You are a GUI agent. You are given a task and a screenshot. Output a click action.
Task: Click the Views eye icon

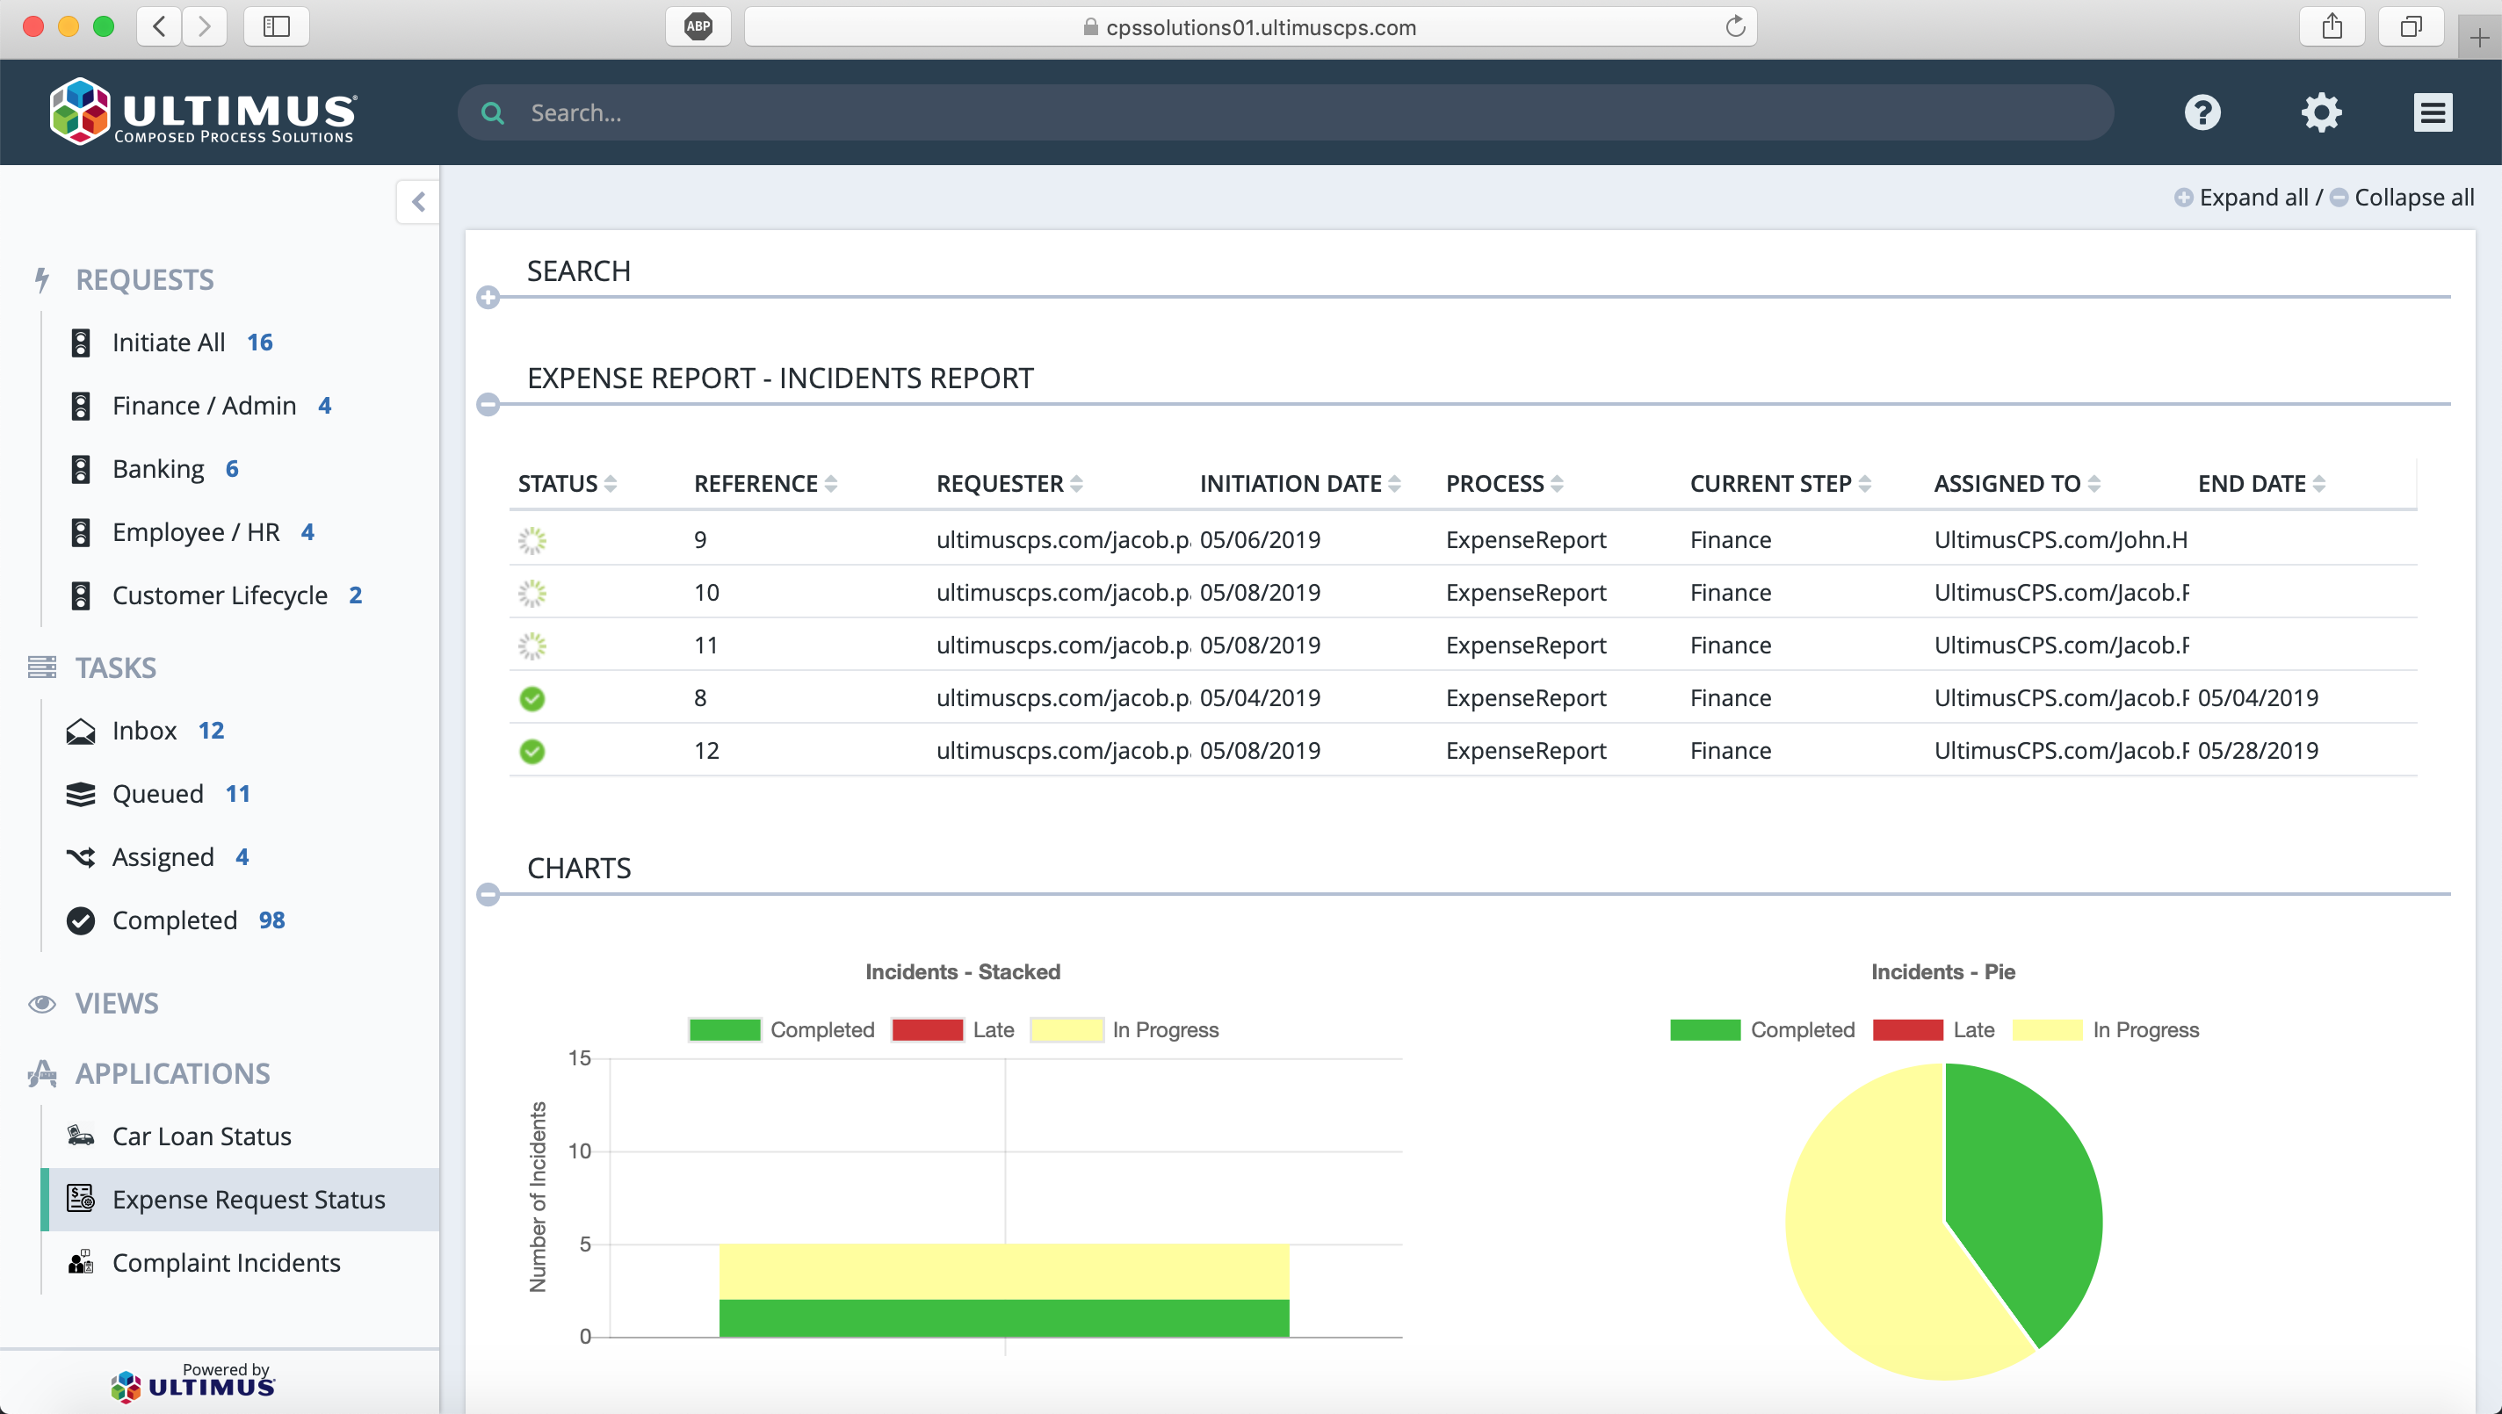pyautogui.click(x=41, y=1001)
